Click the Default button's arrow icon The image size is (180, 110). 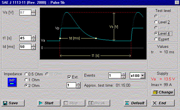[x=127, y=103]
